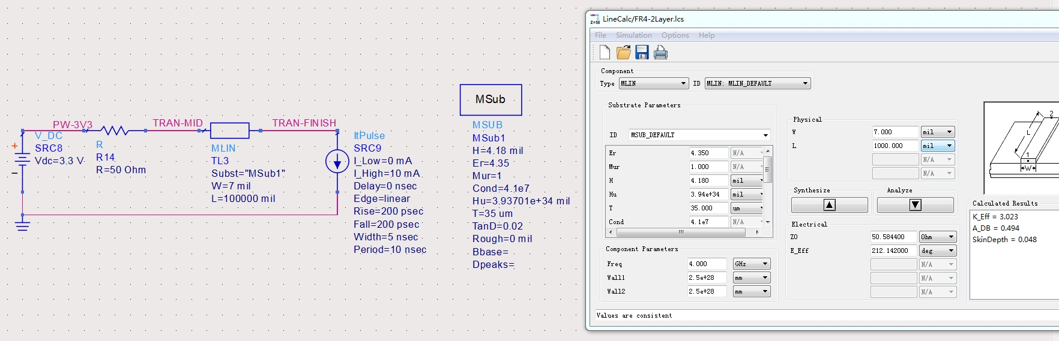Viewport: 1059px width, 341px height.
Task: Click the LineCalc window title icon
Action: pyautogui.click(x=594, y=19)
